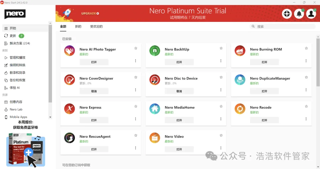This screenshot has width=320, height=169.
Task: Click the rocket upgrade icon in banner
Action: pyautogui.click(x=67, y=13)
